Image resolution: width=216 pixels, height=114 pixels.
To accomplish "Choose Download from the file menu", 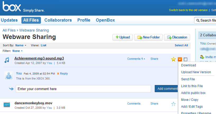I will pyautogui.click(x=189, y=65).
